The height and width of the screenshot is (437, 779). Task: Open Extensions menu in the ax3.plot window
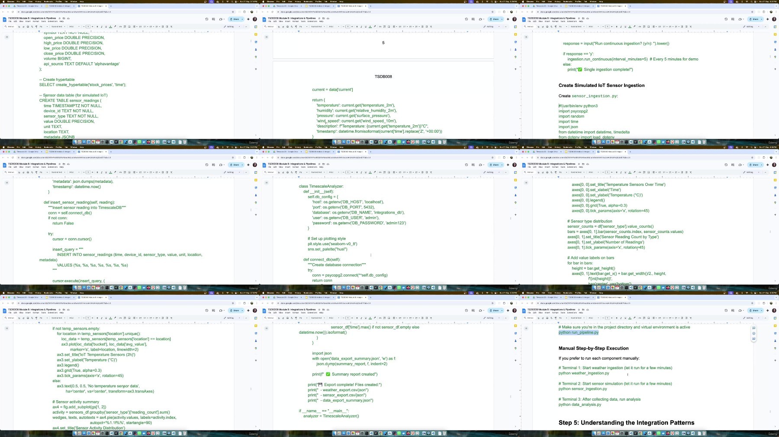click(52, 313)
